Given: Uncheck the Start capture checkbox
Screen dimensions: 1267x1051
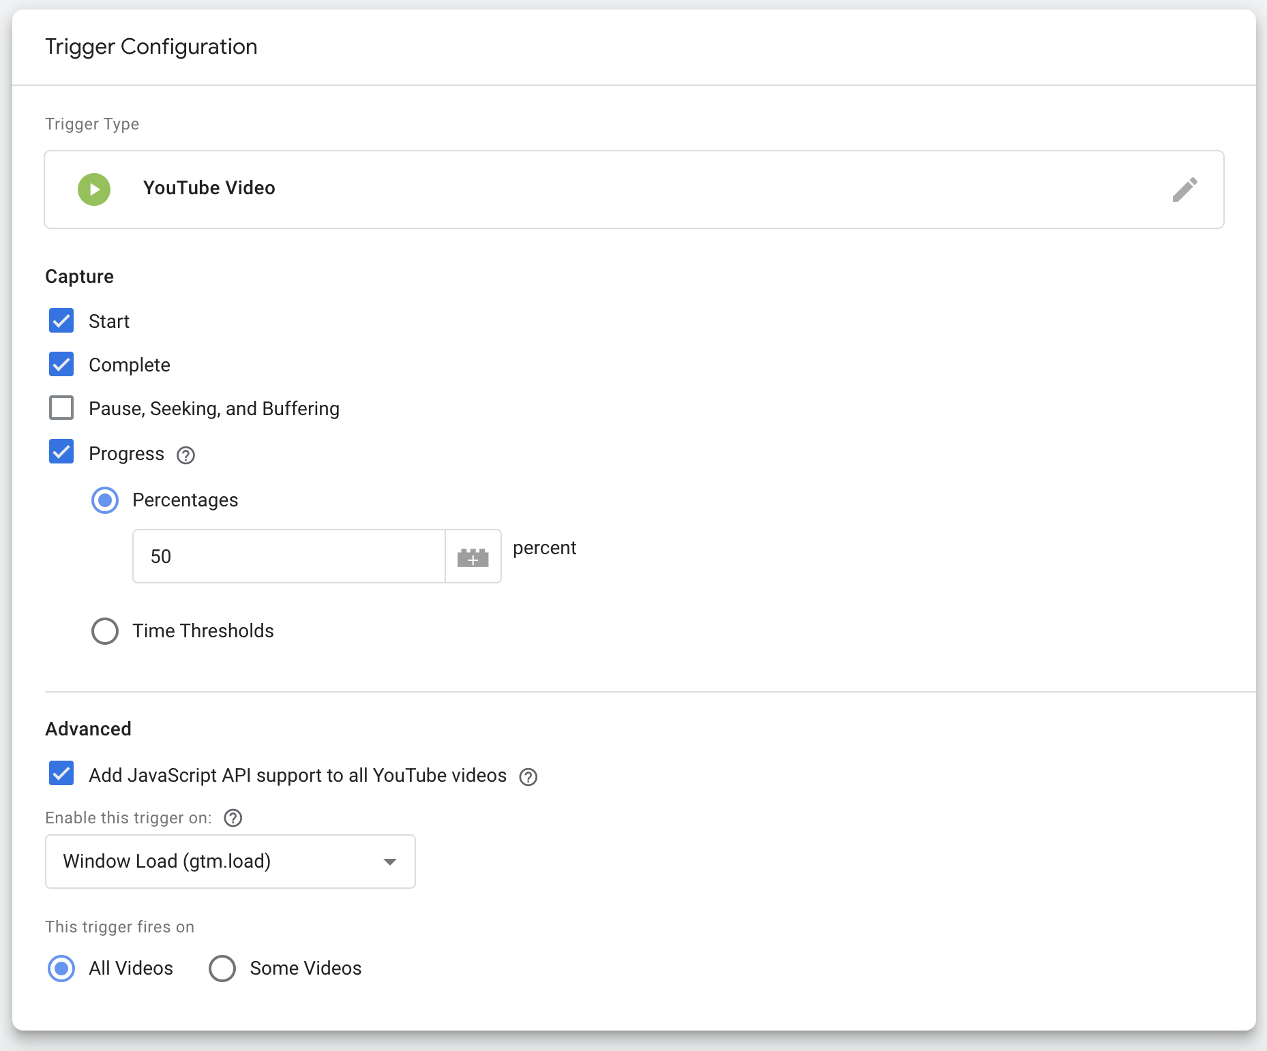Looking at the screenshot, I should pyautogui.click(x=61, y=320).
